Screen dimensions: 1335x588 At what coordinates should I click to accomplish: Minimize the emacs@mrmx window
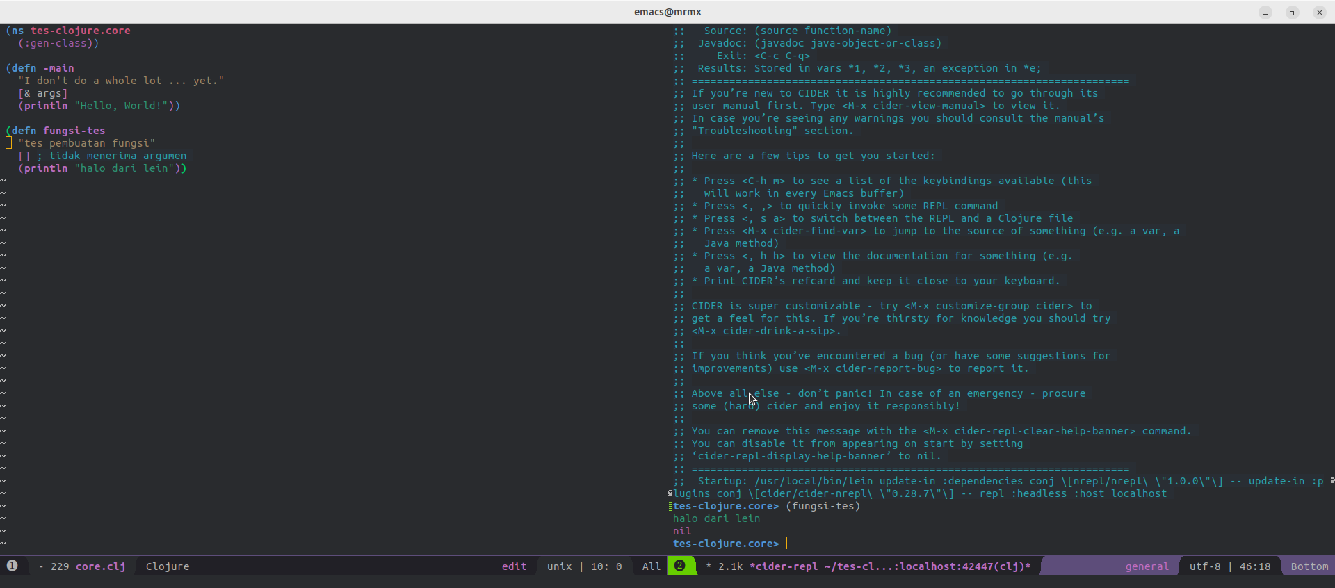[1265, 13]
